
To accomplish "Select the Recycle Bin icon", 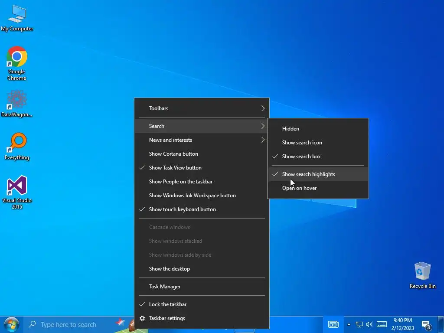I will (422, 275).
